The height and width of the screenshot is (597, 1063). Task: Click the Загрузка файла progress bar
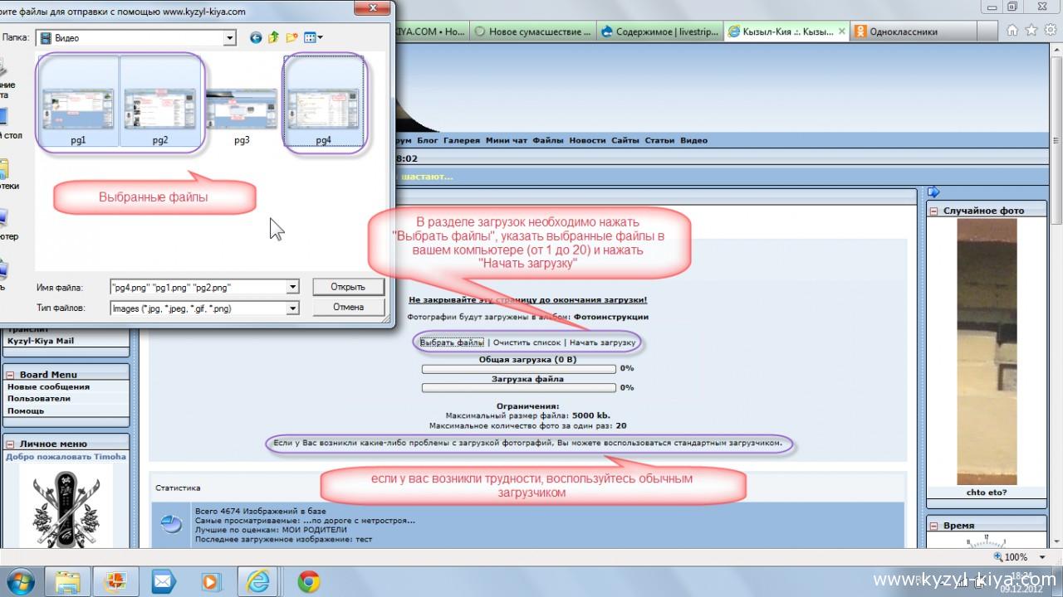click(x=519, y=387)
